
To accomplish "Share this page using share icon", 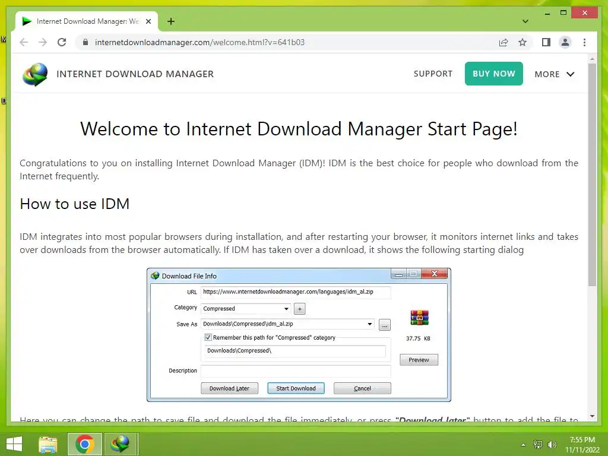I will 503,42.
